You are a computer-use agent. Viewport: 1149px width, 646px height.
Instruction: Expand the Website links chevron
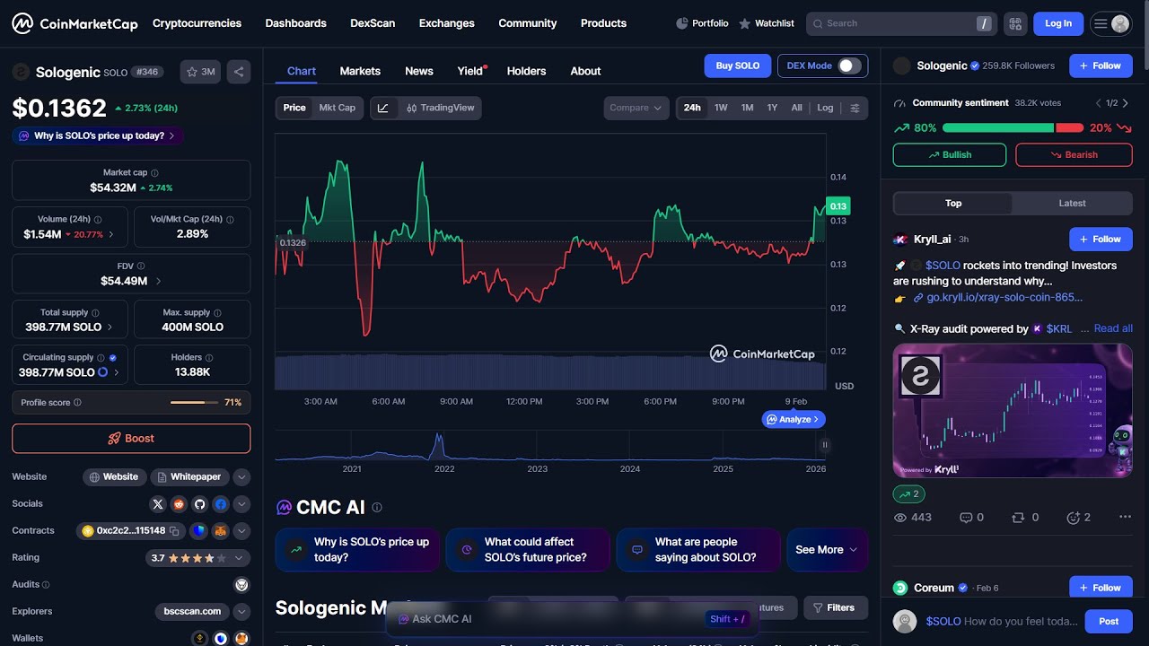coord(241,477)
